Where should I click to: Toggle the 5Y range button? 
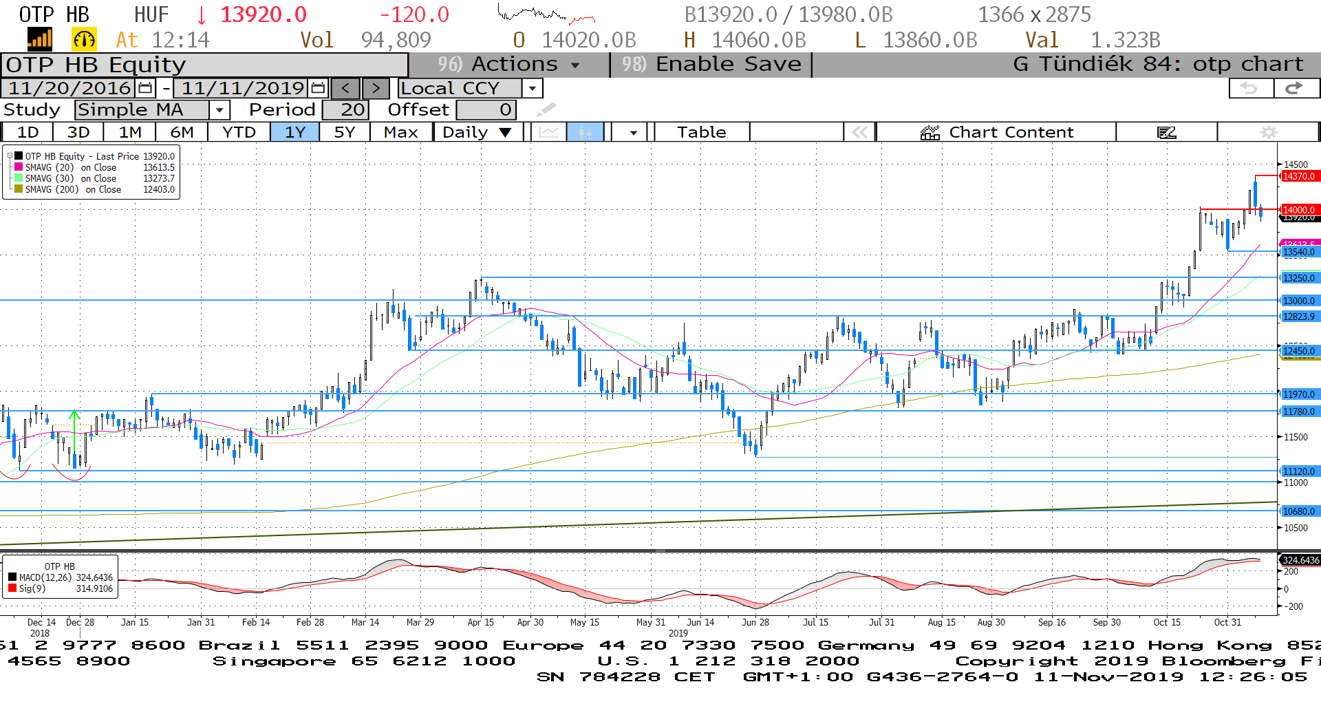[x=345, y=132]
